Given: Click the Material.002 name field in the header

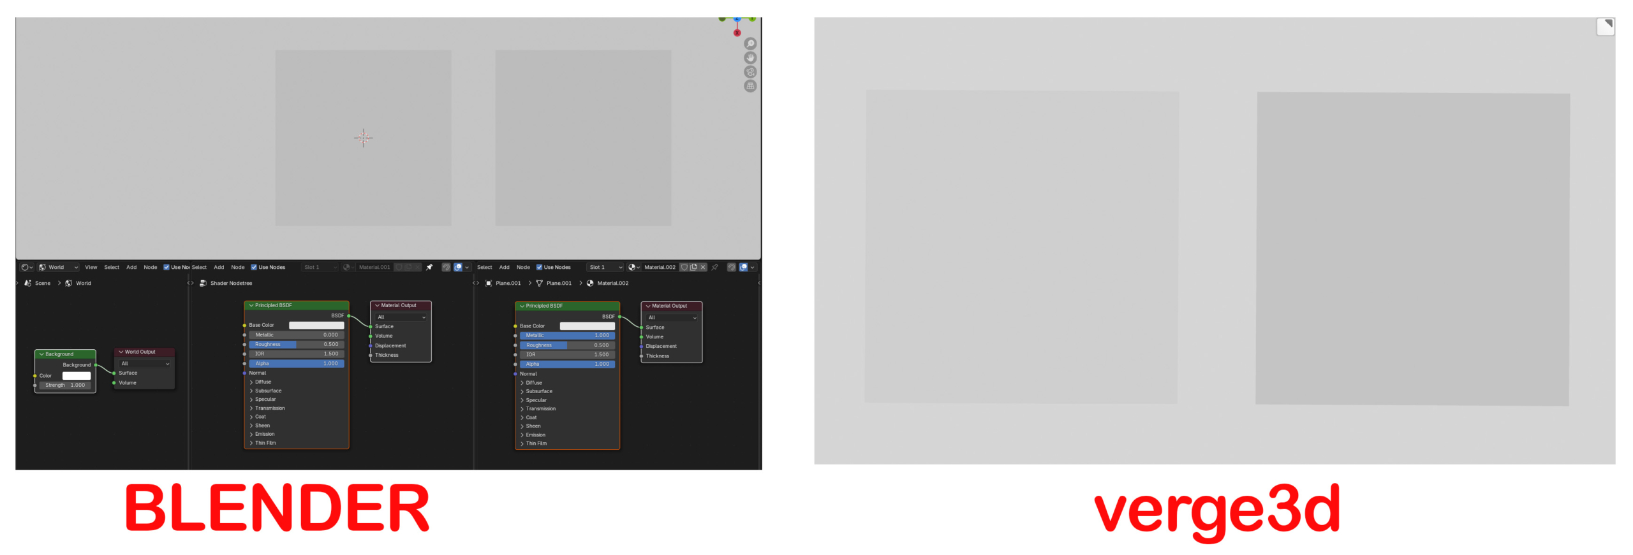Looking at the screenshot, I should pyautogui.click(x=660, y=267).
